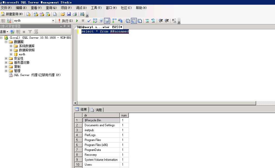Screen dimensions: 275x168
Task: Close the Object Explorer panel
Action: click(x=69, y=26)
